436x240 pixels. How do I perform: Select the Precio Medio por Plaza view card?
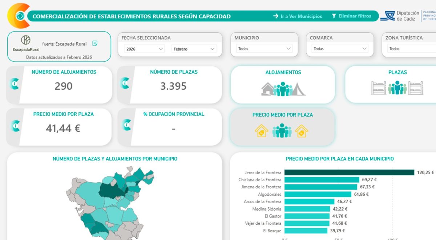282,127
